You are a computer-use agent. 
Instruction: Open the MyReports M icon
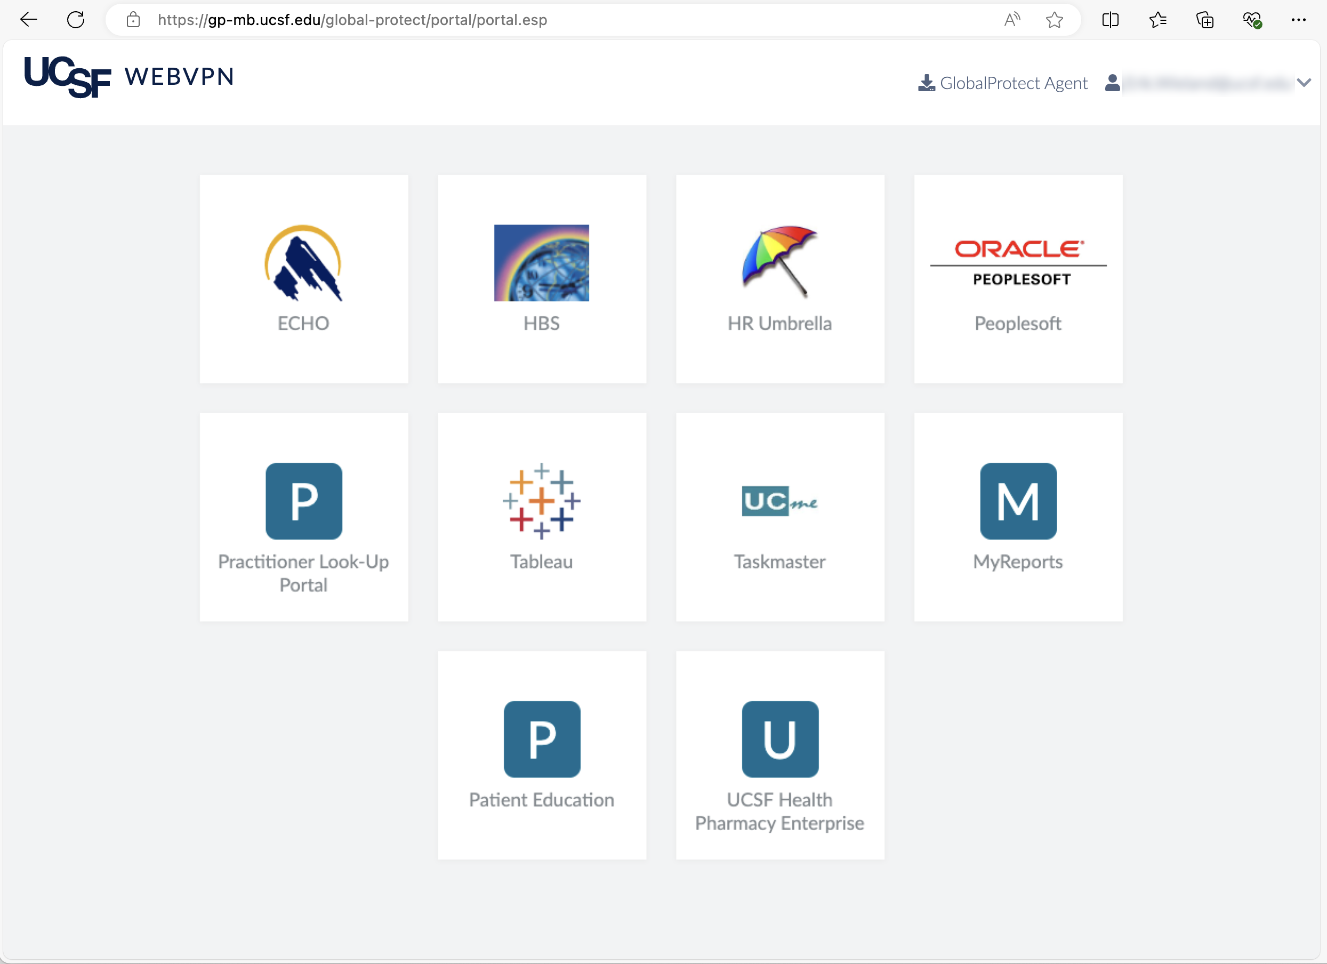tap(1018, 501)
